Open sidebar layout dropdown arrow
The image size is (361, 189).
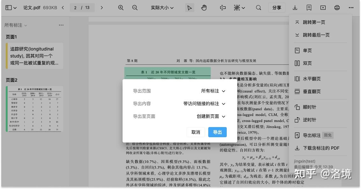coord(15,8)
